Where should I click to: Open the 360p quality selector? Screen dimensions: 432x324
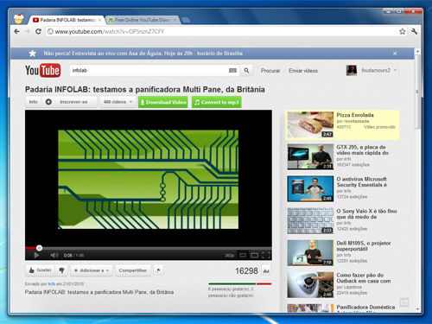(229, 255)
